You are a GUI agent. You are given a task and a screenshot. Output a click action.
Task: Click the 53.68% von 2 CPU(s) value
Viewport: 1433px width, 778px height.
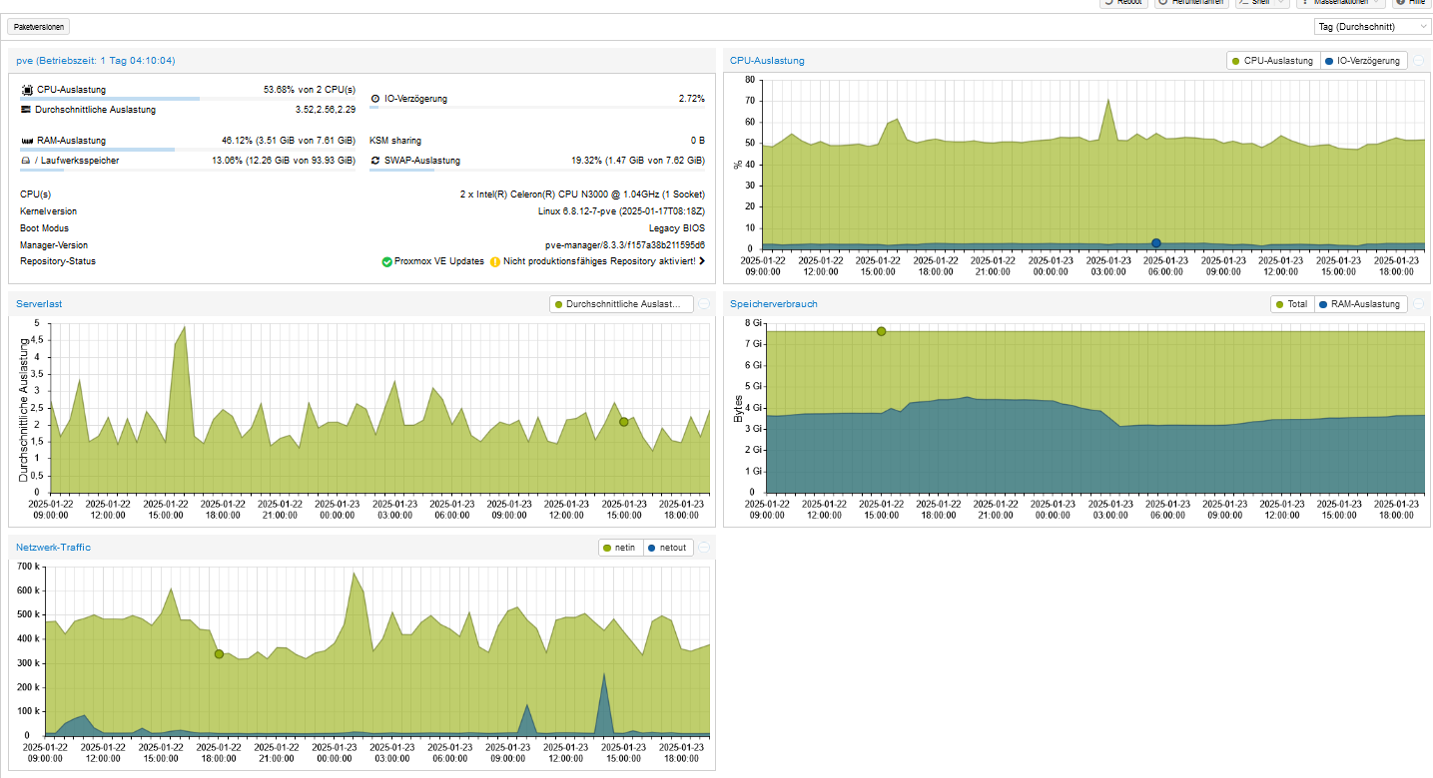tap(310, 90)
